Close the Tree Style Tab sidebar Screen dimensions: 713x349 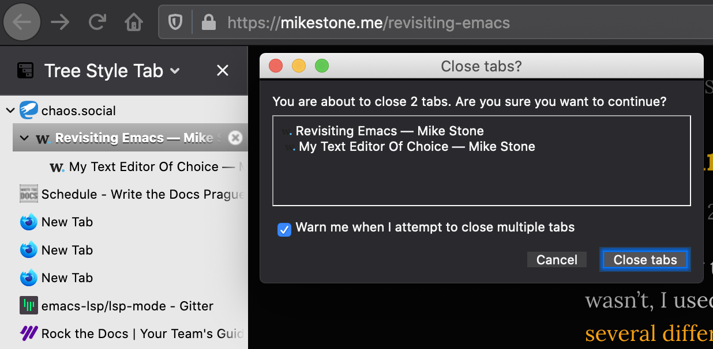223,71
